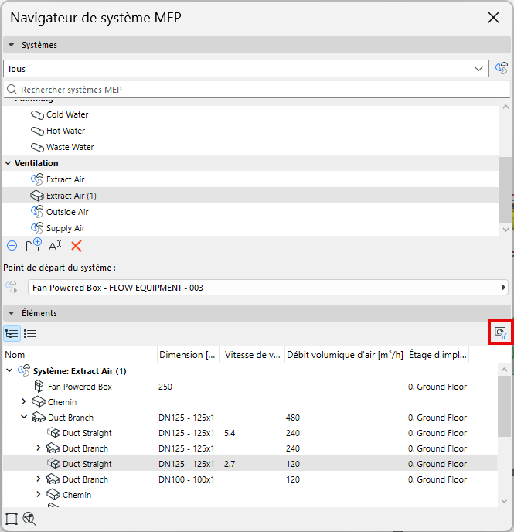Collapse the Ventilation group
The width and height of the screenshot is (514, 532).
click(x=8, y=163)
